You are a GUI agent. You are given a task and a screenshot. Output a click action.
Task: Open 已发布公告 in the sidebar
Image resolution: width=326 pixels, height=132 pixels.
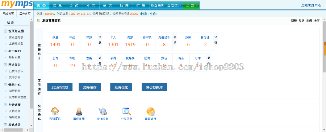[x=16, y=71]
